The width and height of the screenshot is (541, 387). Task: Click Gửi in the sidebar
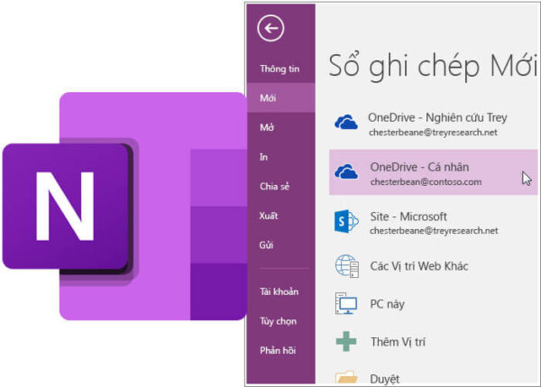[266, 245]
